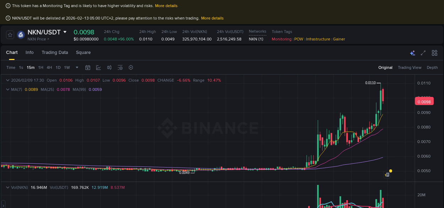
Task: Click the red 0.0098 current price label
Action: coord(424,101)
